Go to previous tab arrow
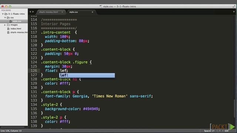 (30, 12)
